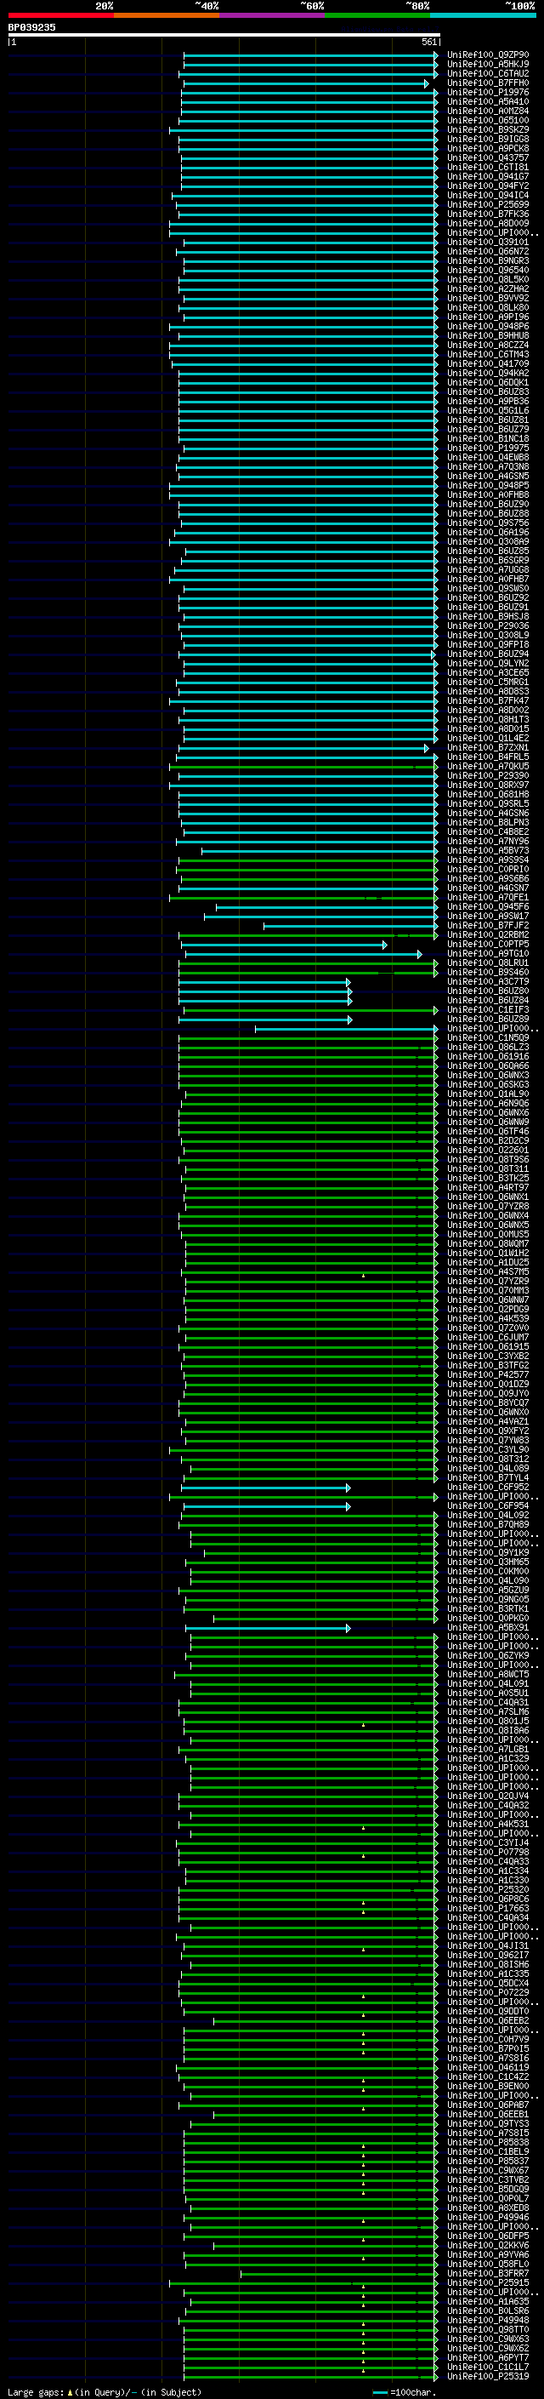Click the alignment bar for UniRef100_C0PTP5
544x2399 pixels.
pos(284,945)
